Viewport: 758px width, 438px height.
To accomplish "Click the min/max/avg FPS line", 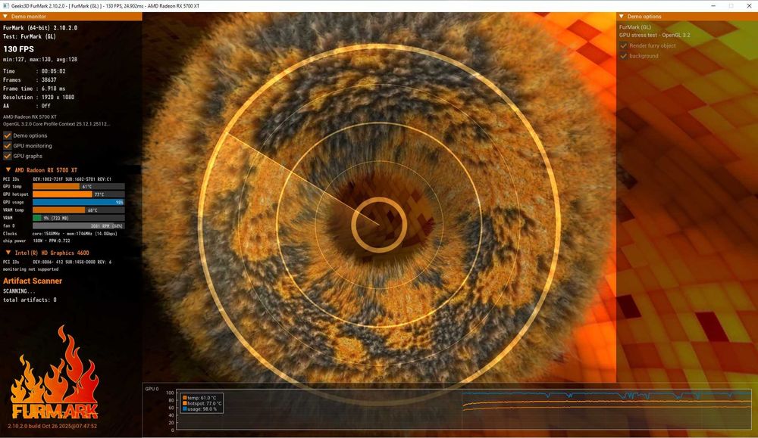I will [40, 59].
